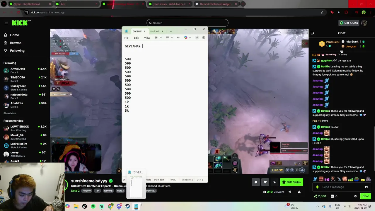Click the green Chat send button
This screenshot has width=375, height=211.
pos(365,196)
